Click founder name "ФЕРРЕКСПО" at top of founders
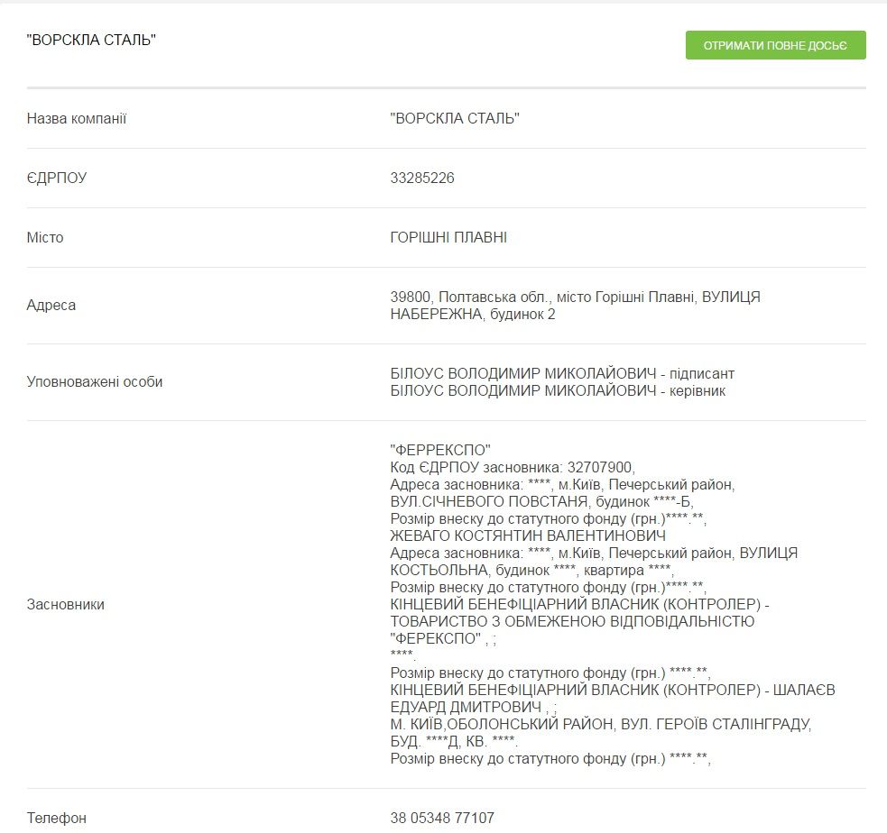Viewport: 887px width, 833px height. (440, 450)
